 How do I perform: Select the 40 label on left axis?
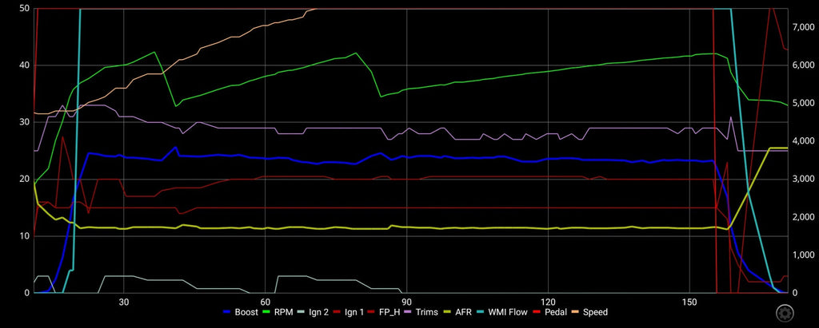click(x=24, y=65)
